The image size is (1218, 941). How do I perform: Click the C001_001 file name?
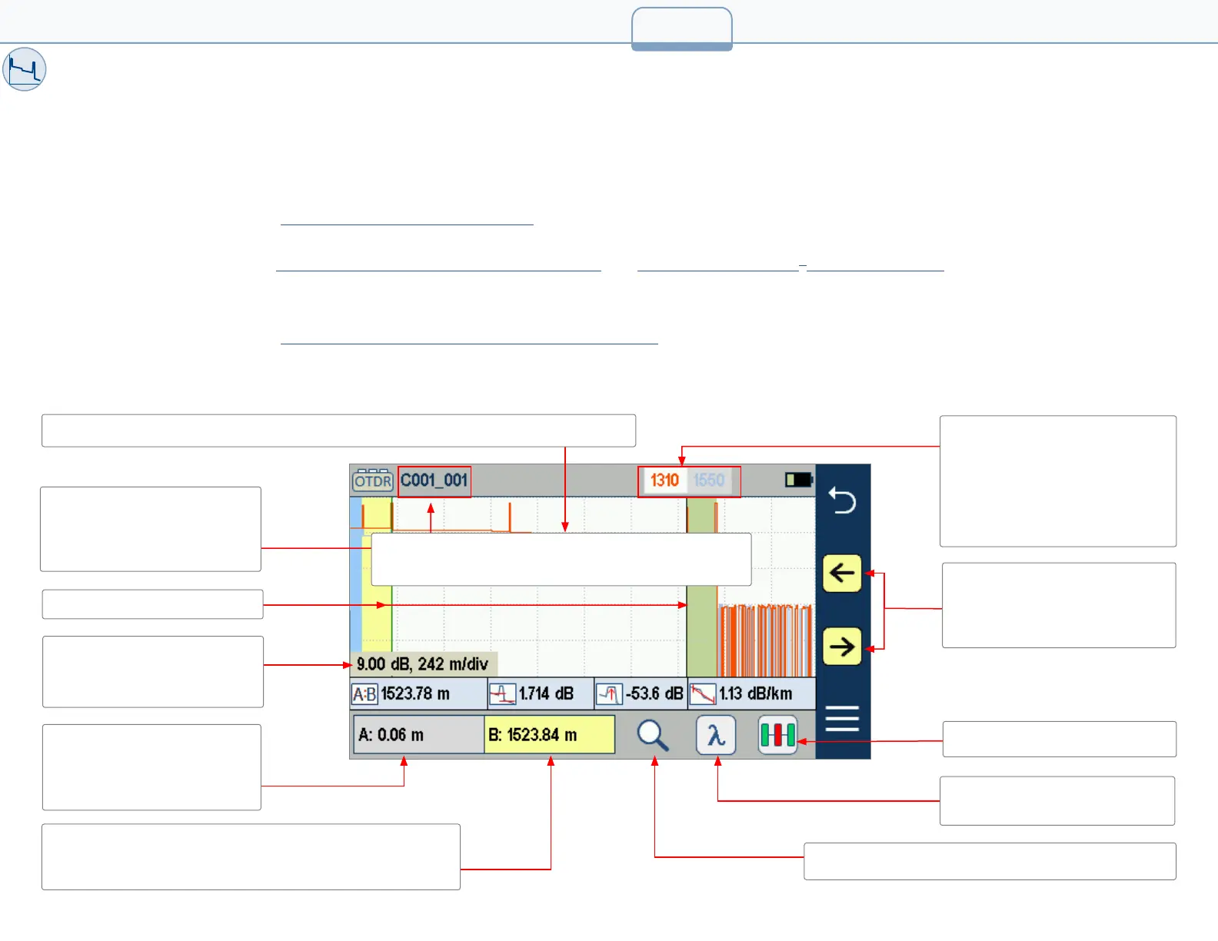(x=434, y=480)
